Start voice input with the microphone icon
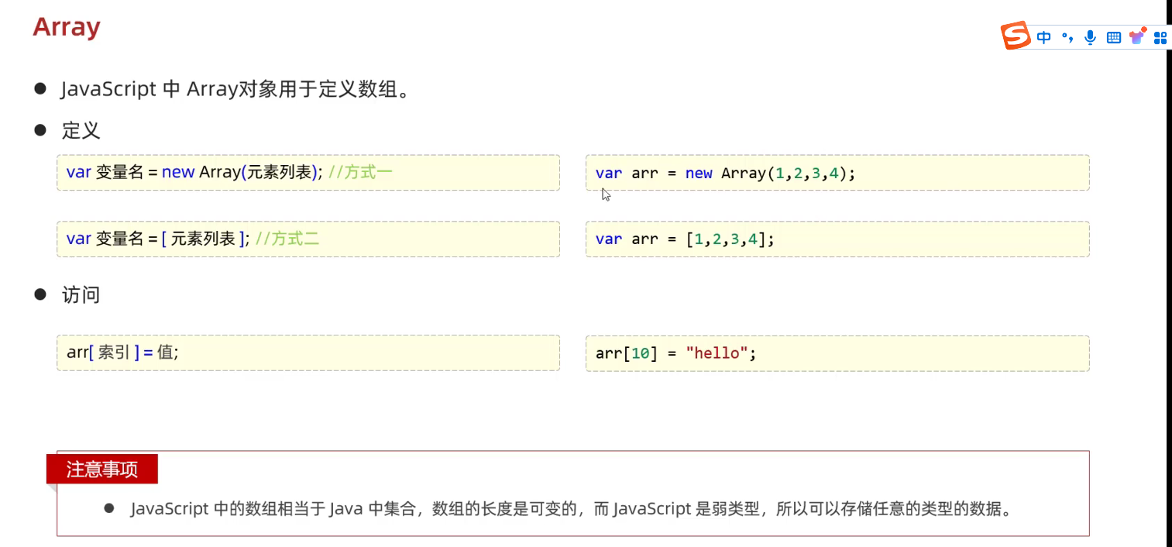Viewport: 1172px width, 547px height. [1091, 37]
